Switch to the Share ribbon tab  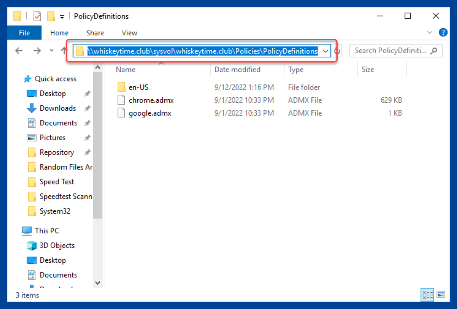pos(95,33)
